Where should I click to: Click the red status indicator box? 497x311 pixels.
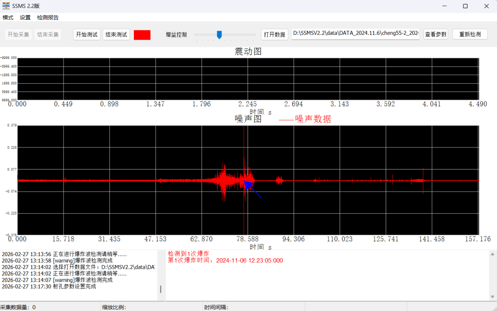(142, 35)
